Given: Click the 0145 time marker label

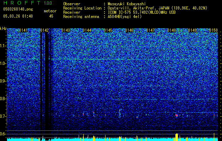Looking at the screenshot, I should (x=108, y=30).
